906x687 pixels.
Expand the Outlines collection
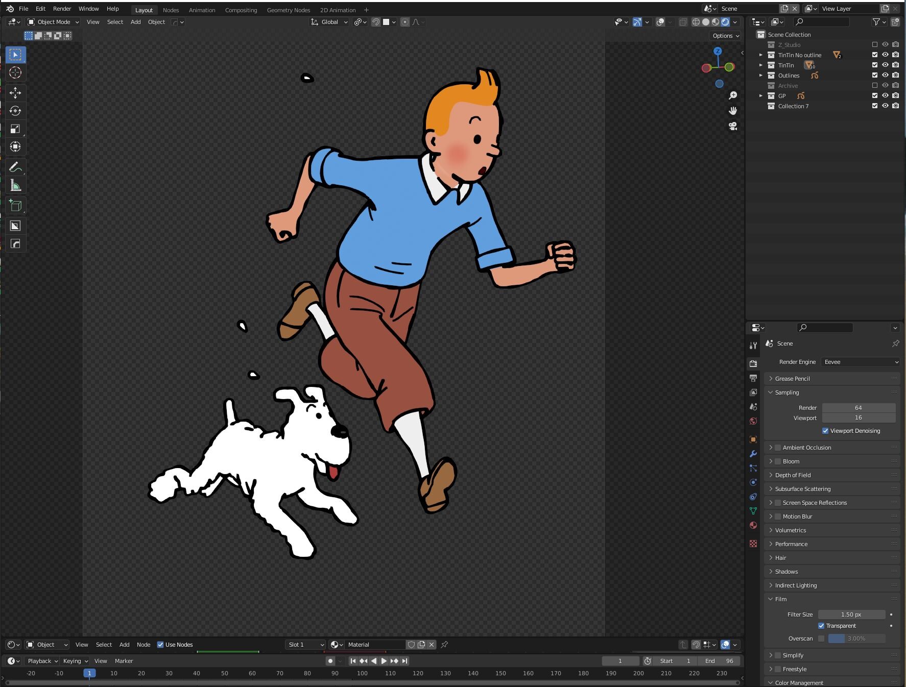(761, 75)
